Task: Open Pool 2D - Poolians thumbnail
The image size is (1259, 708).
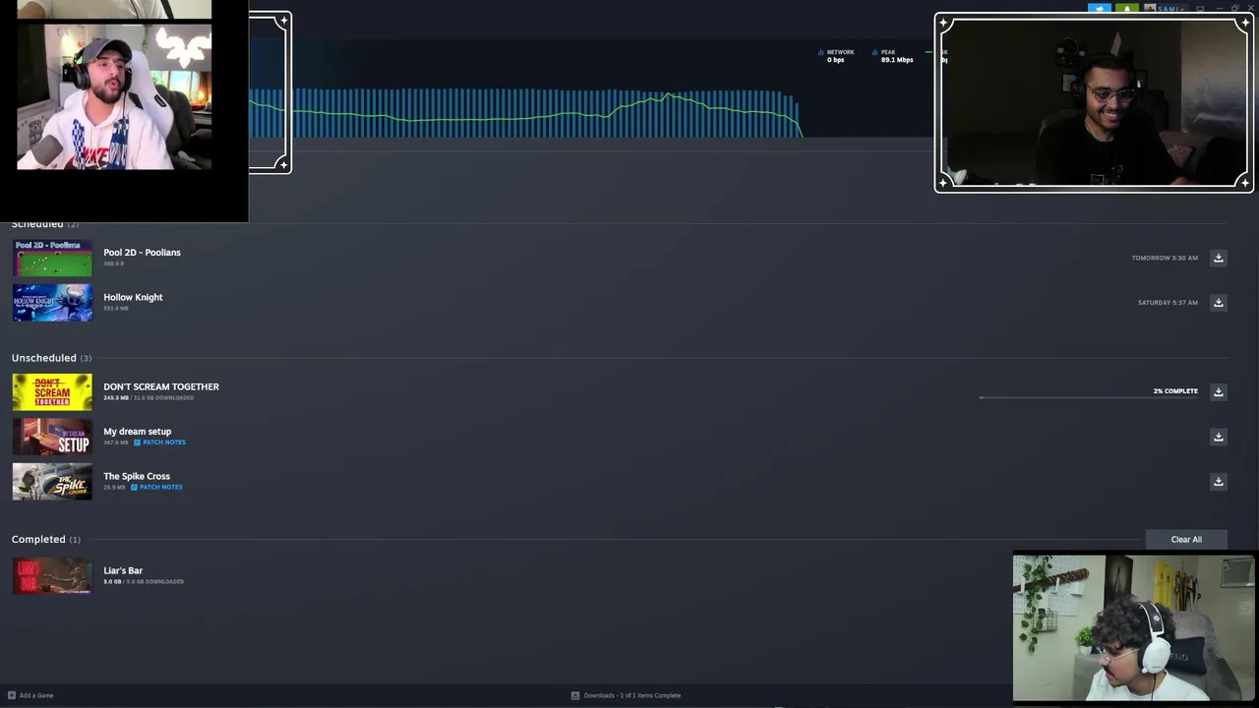Action: click(52, 258)
